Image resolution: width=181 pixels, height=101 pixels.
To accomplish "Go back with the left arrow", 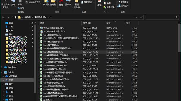I will (3, 17).
